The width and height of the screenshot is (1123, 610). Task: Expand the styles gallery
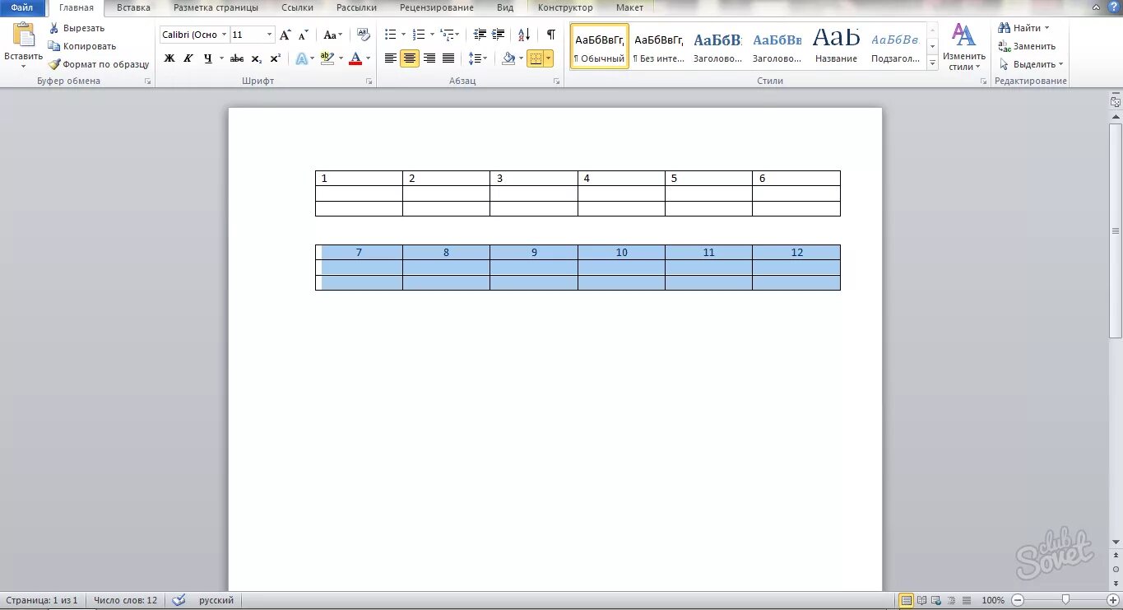click(x=932, y=63)
